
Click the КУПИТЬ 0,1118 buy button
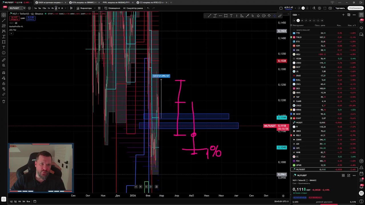click(x=31, y=18)
